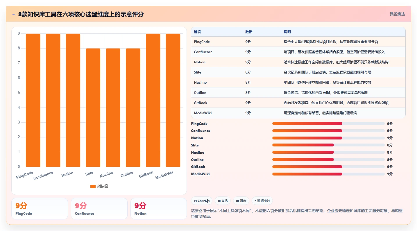Click the Outline bar in chart
This screenshot has width=417, height=231.
pyautogui.click(x=133, y=108)
